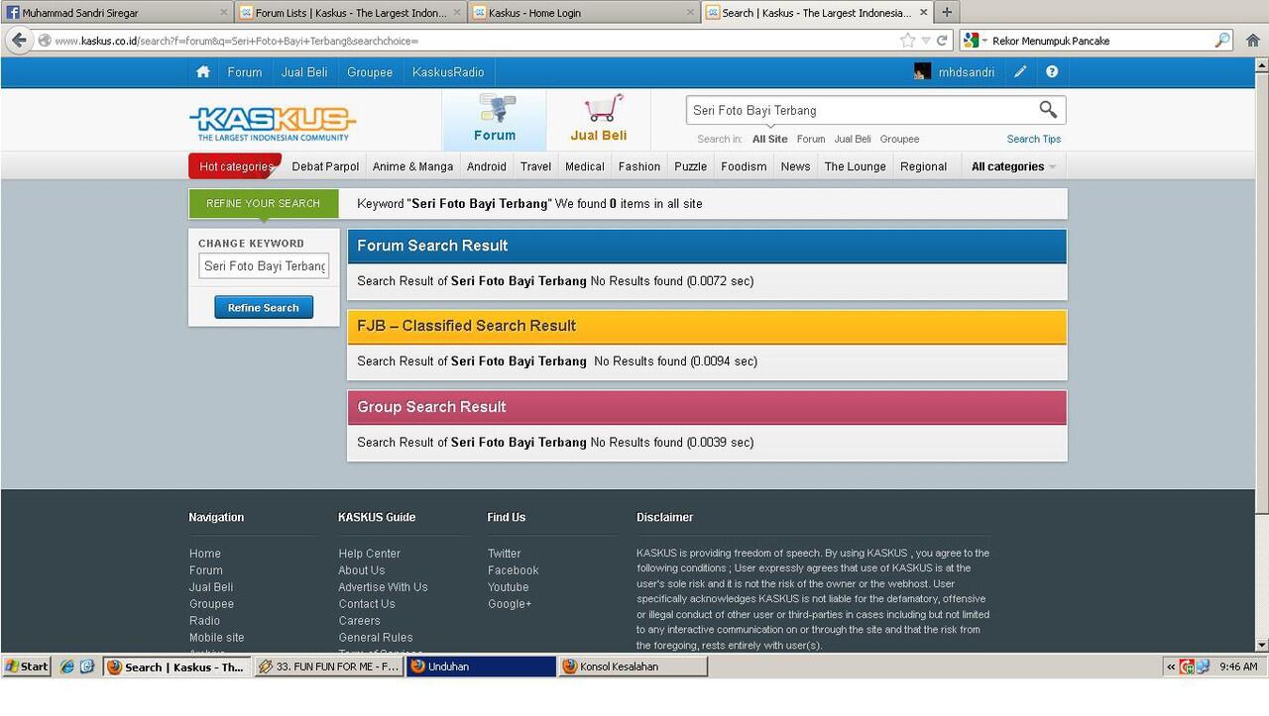Open the Medical category
1269x716 pixels.
tap(585, 166)
